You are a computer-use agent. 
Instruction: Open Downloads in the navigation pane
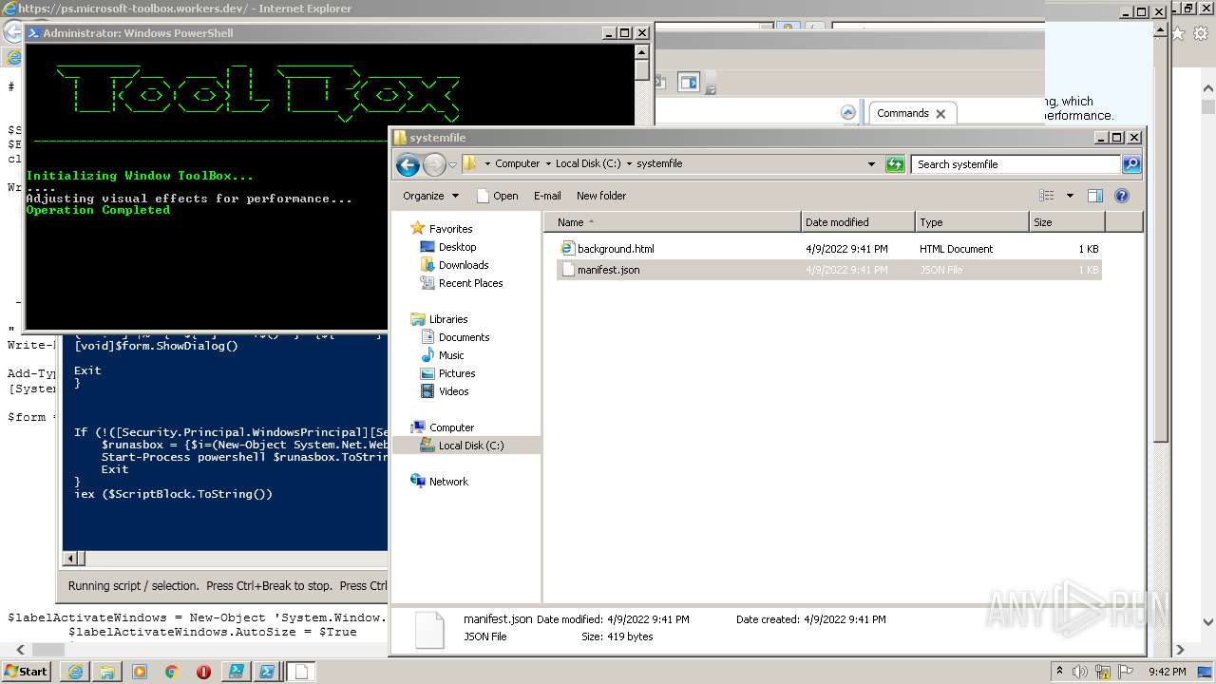pos(464,265)
